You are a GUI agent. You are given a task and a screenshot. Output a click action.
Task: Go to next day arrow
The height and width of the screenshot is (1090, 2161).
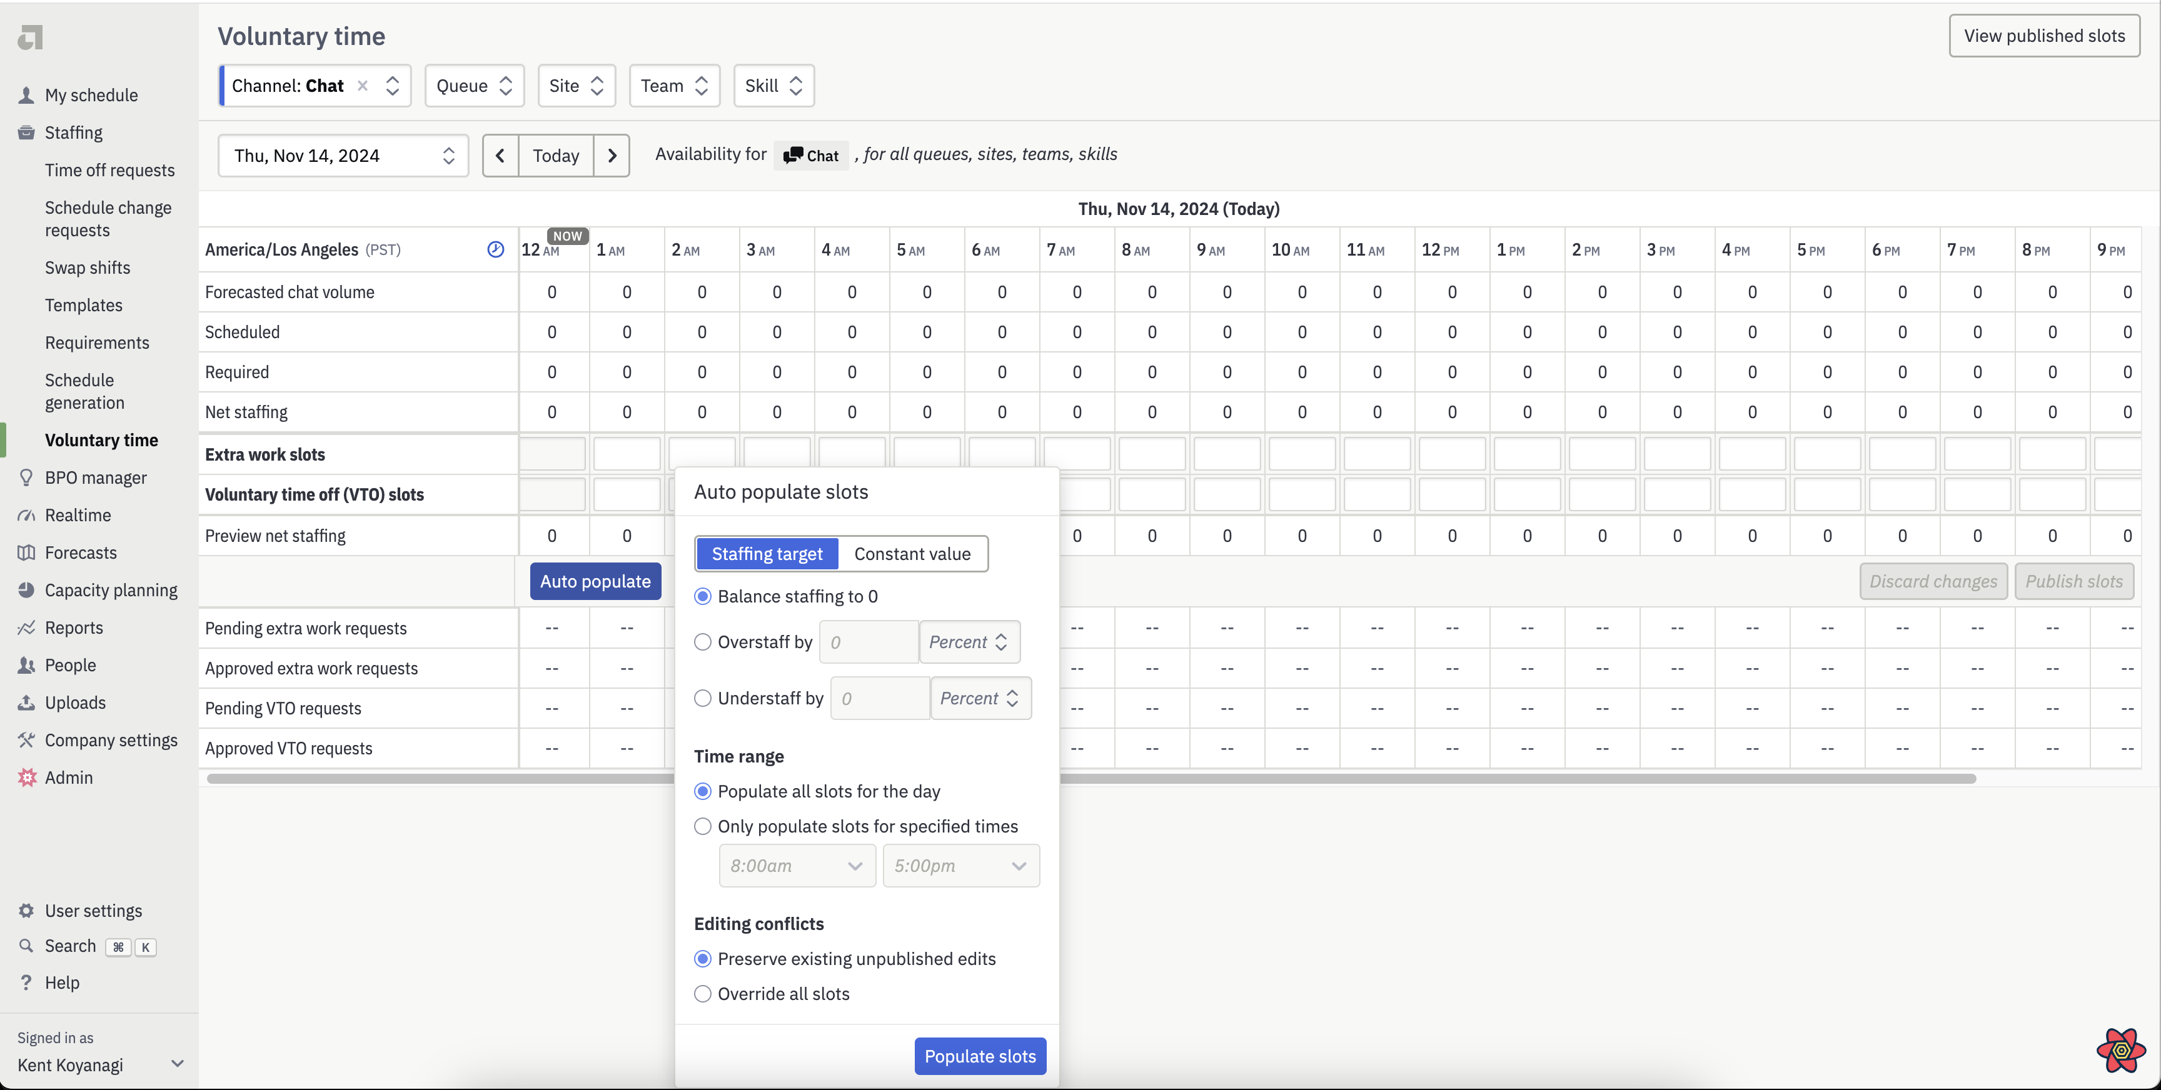coord(612,155)
